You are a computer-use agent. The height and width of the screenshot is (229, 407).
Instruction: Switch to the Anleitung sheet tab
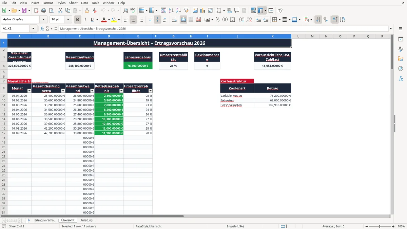86,220
